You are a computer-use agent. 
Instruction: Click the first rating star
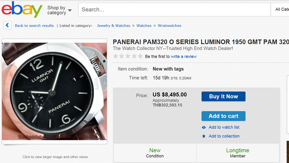(x=116, y=56)
